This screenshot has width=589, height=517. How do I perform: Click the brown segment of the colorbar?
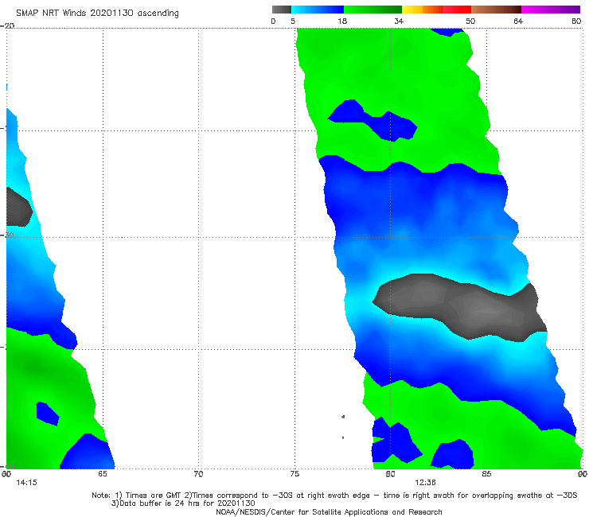[496, 10]
